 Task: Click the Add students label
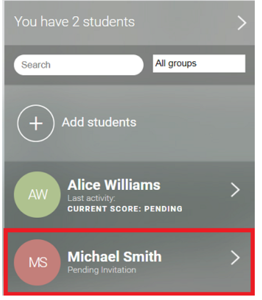click(99, 122)
